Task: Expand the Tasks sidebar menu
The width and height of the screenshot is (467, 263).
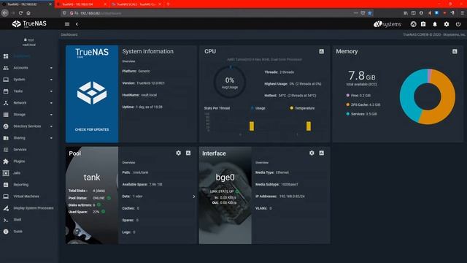Action: coord(29,91)
